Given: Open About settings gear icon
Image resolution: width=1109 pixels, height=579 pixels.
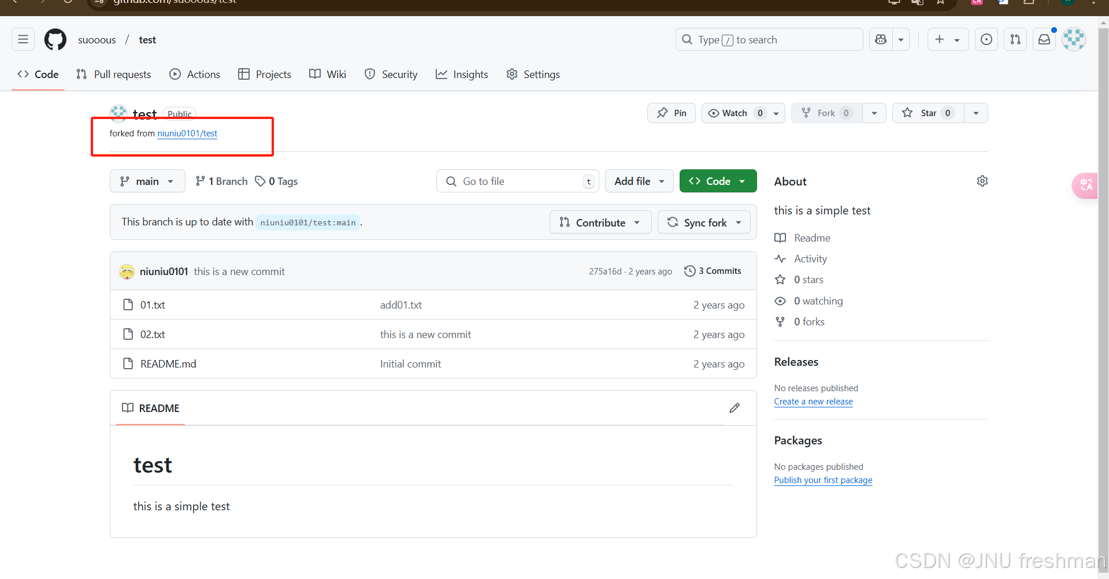Looking at the screenshot, I should coord(982,181).
